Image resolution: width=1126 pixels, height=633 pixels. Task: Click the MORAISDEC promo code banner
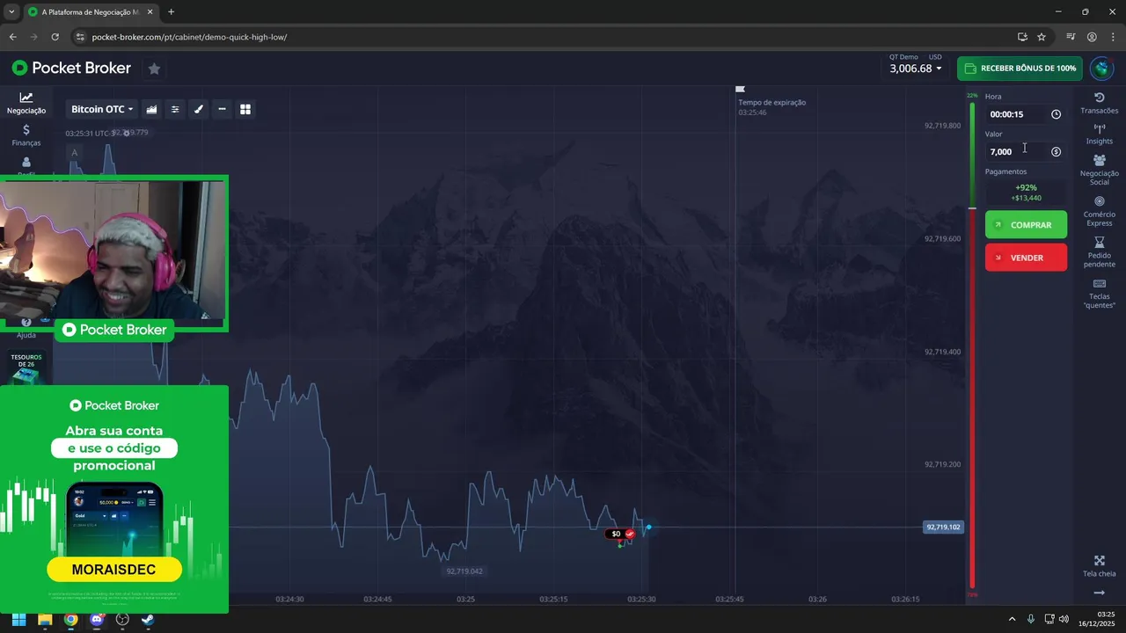[114, 570]
